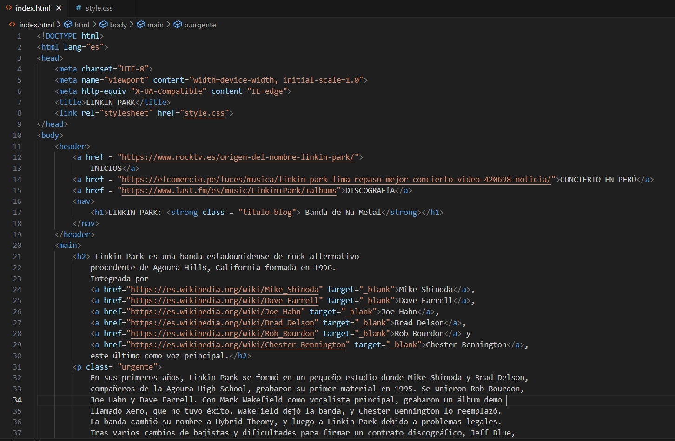Click the breadcrumb chevron after index.html
Viewport: 675px width, 441px height.
click(x=59, y=25)
